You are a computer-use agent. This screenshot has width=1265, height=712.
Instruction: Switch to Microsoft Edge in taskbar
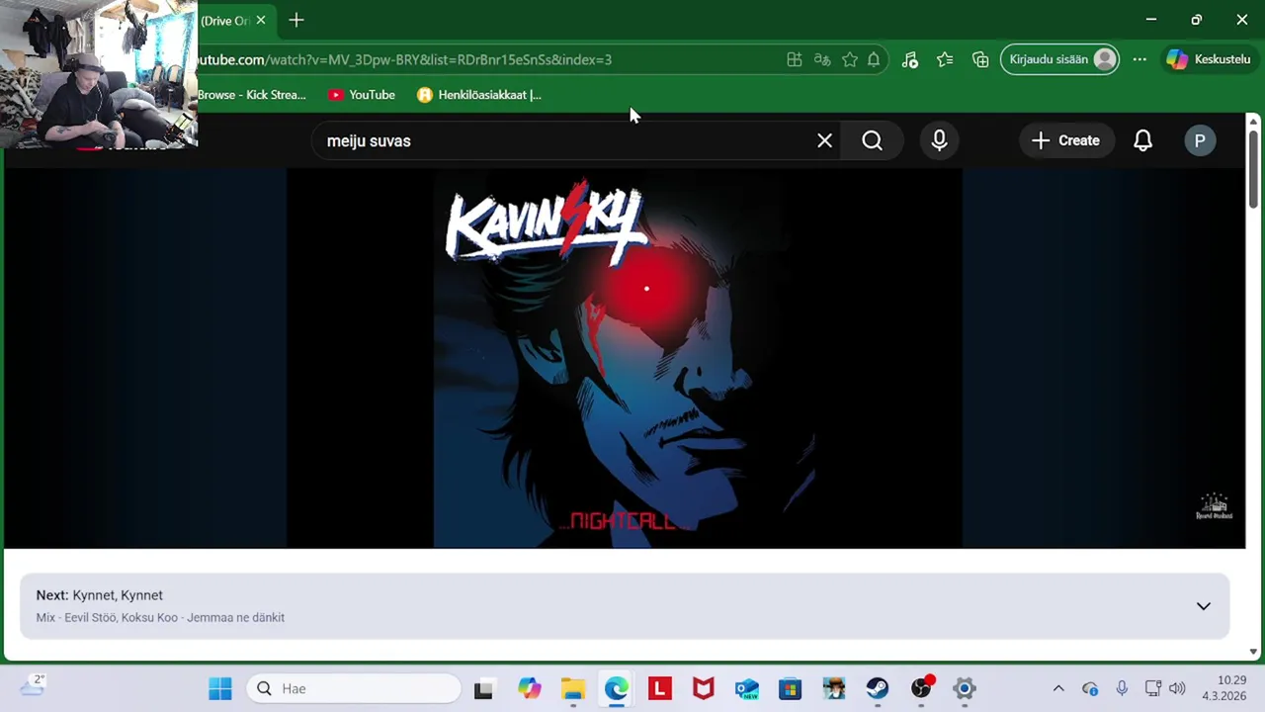pyautogui.click(x=617, y=688)
